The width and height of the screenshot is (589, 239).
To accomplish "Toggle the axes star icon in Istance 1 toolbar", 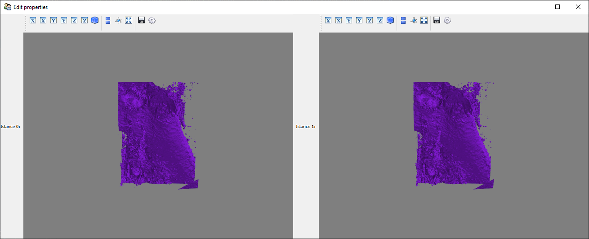I will point(414,20).
